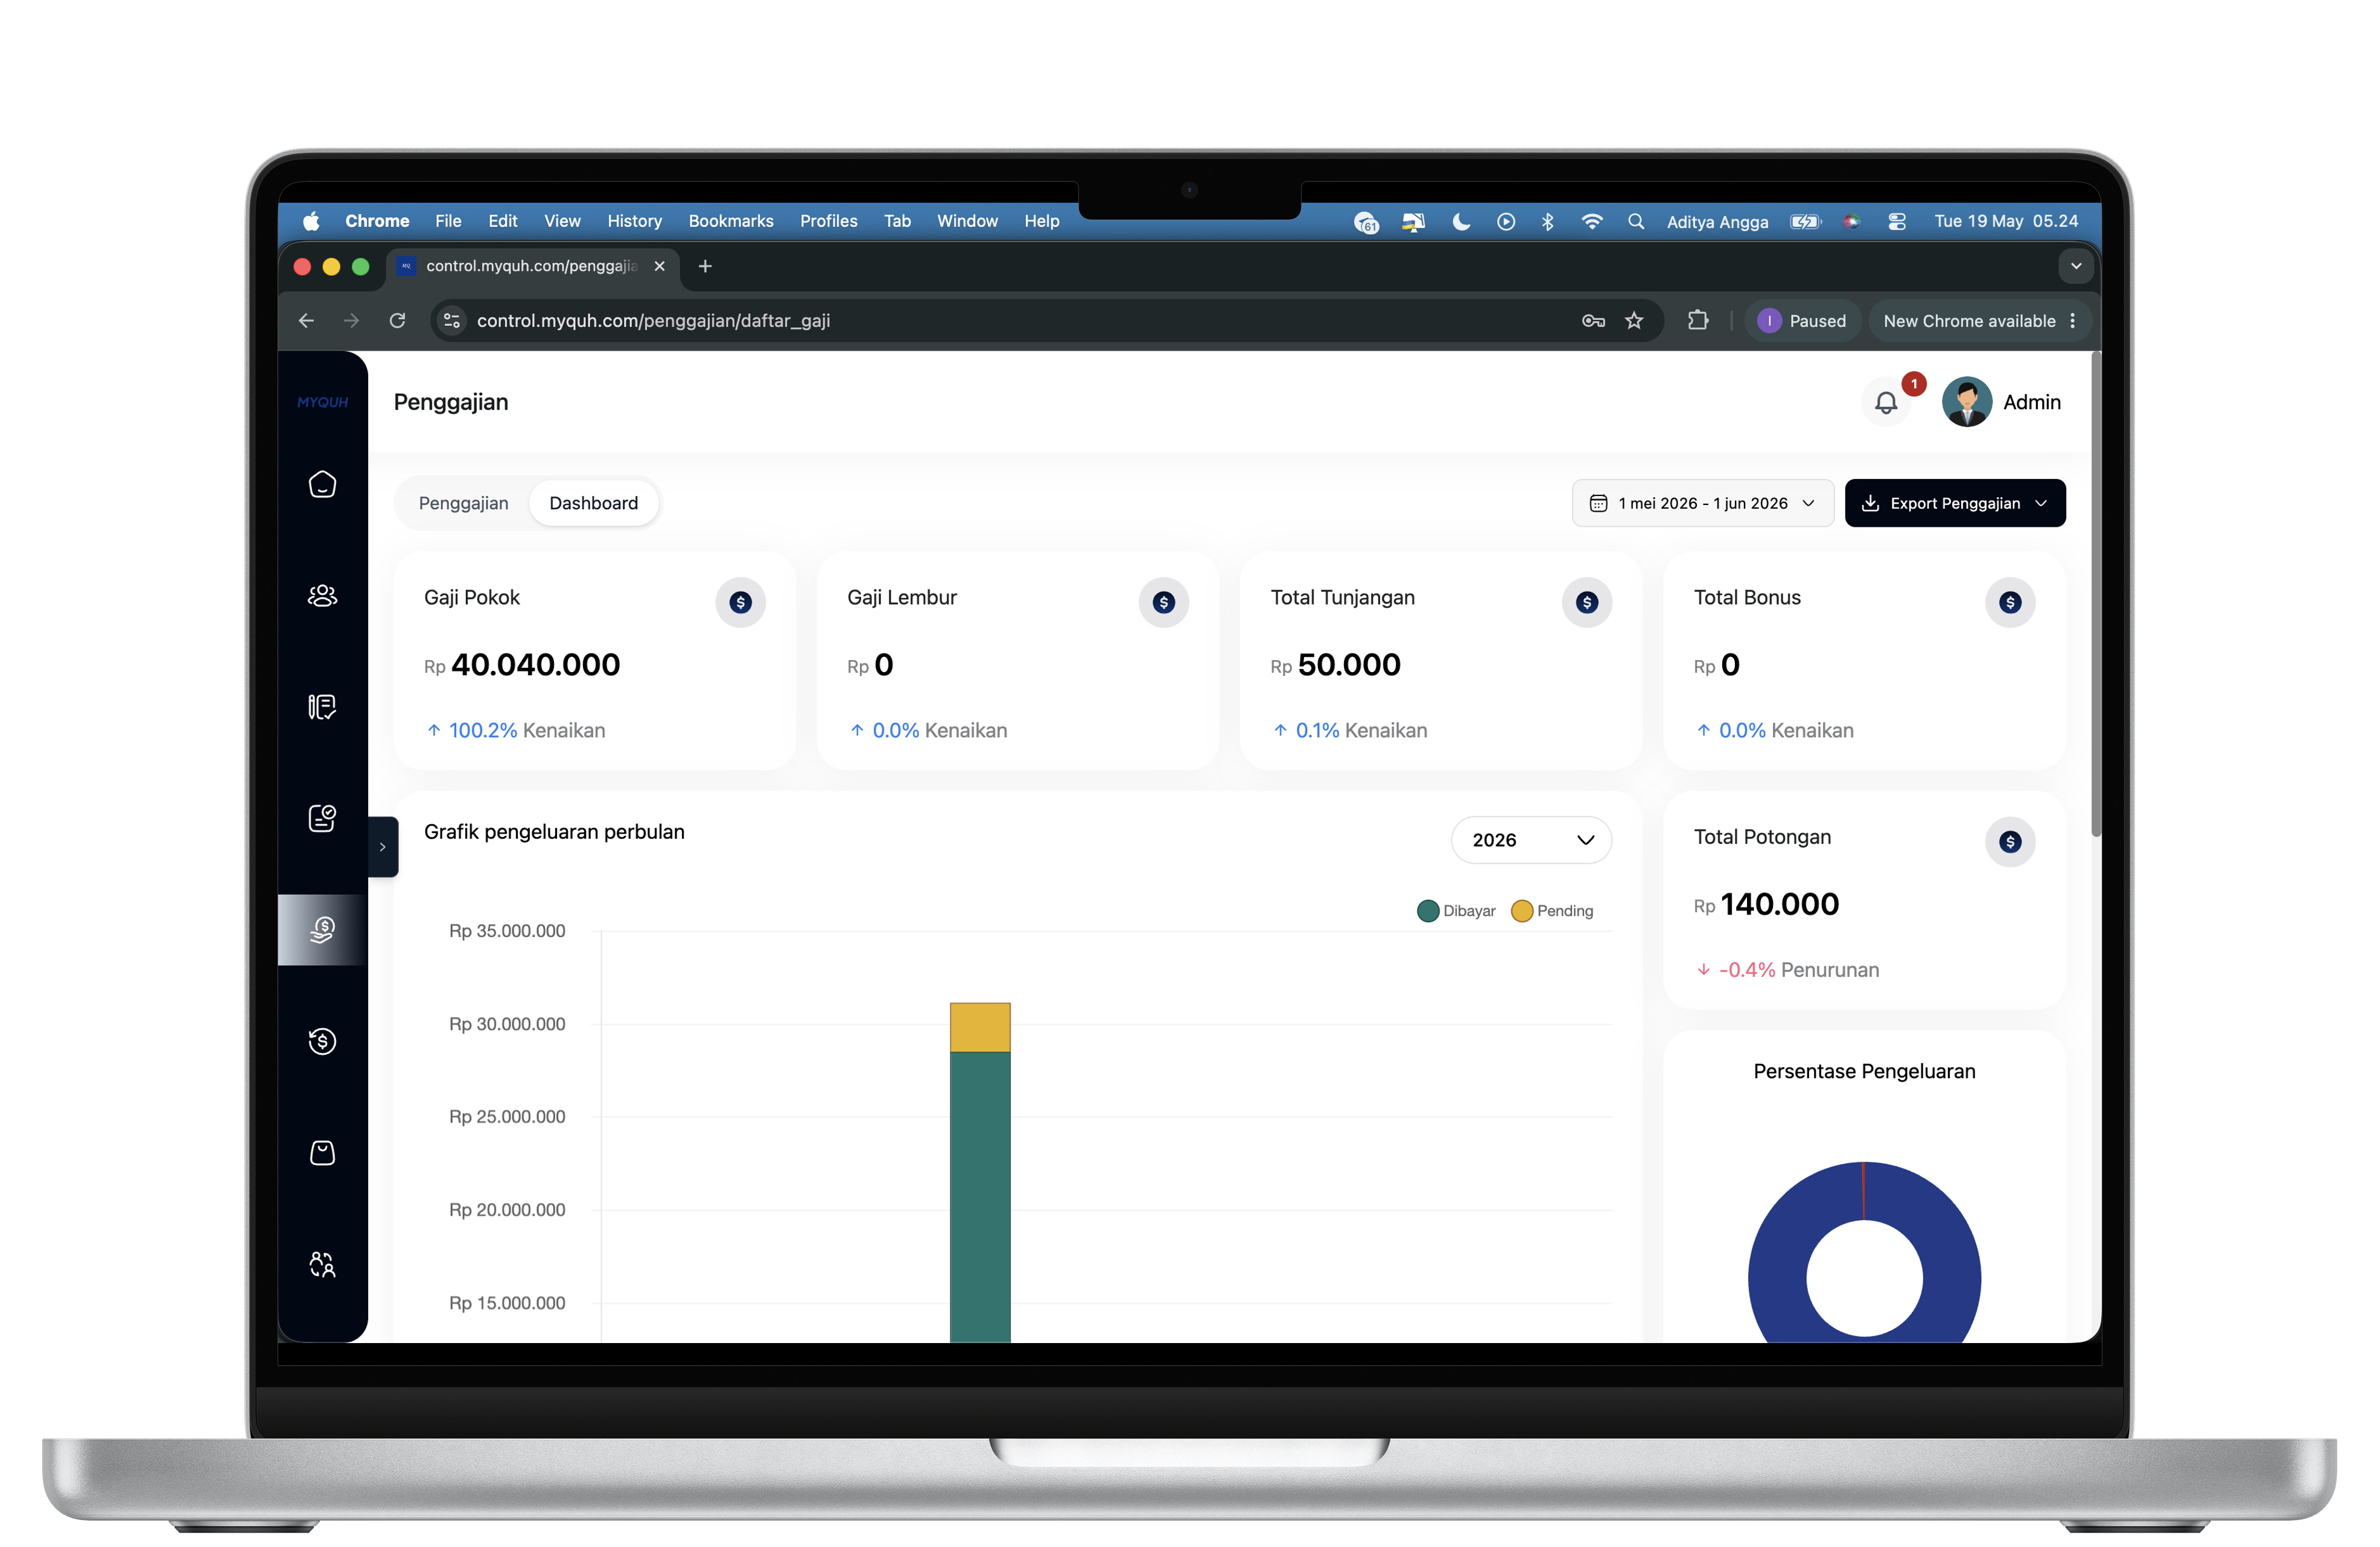Screen dimensions: 2380x1547
Task: Toggle Dibayar series in chart legend
Action: (x=1456, y=911)
